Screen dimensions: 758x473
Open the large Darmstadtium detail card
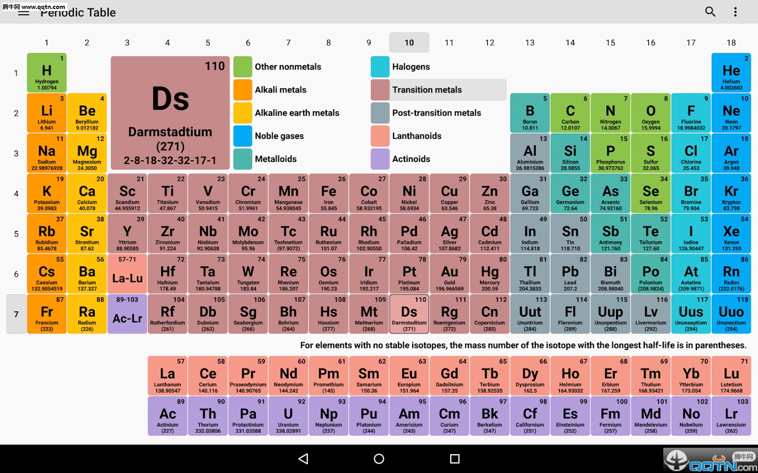pyautogui.click(x=170, y=113)
